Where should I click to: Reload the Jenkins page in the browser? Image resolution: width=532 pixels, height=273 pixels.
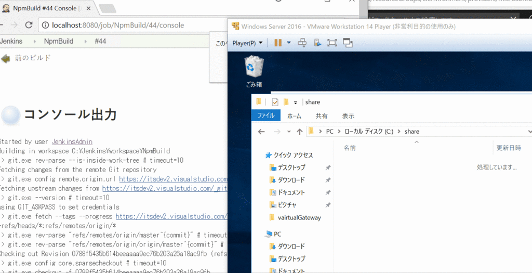pyautogui.click(x=29, y=25)
